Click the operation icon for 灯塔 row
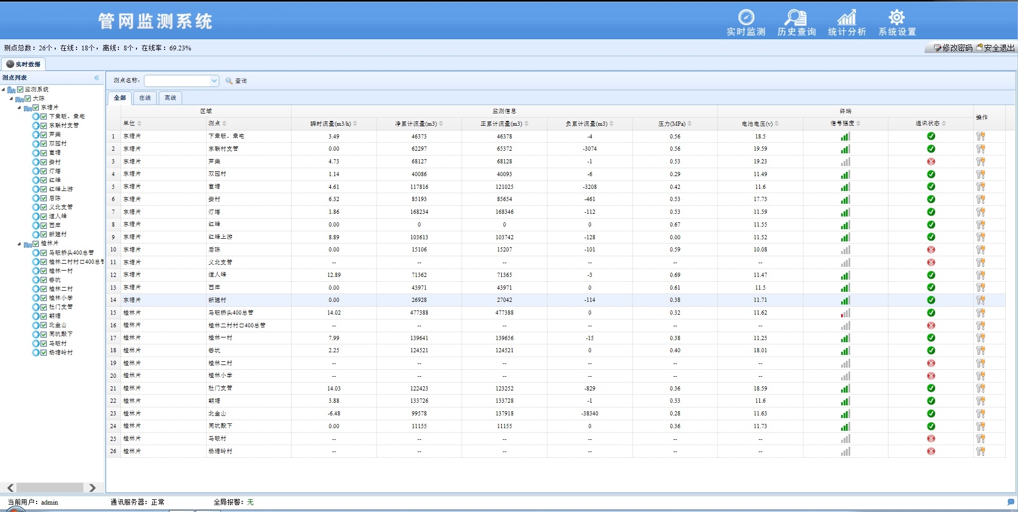This screenshot has width=1018, height=512. tap(980, 212)
